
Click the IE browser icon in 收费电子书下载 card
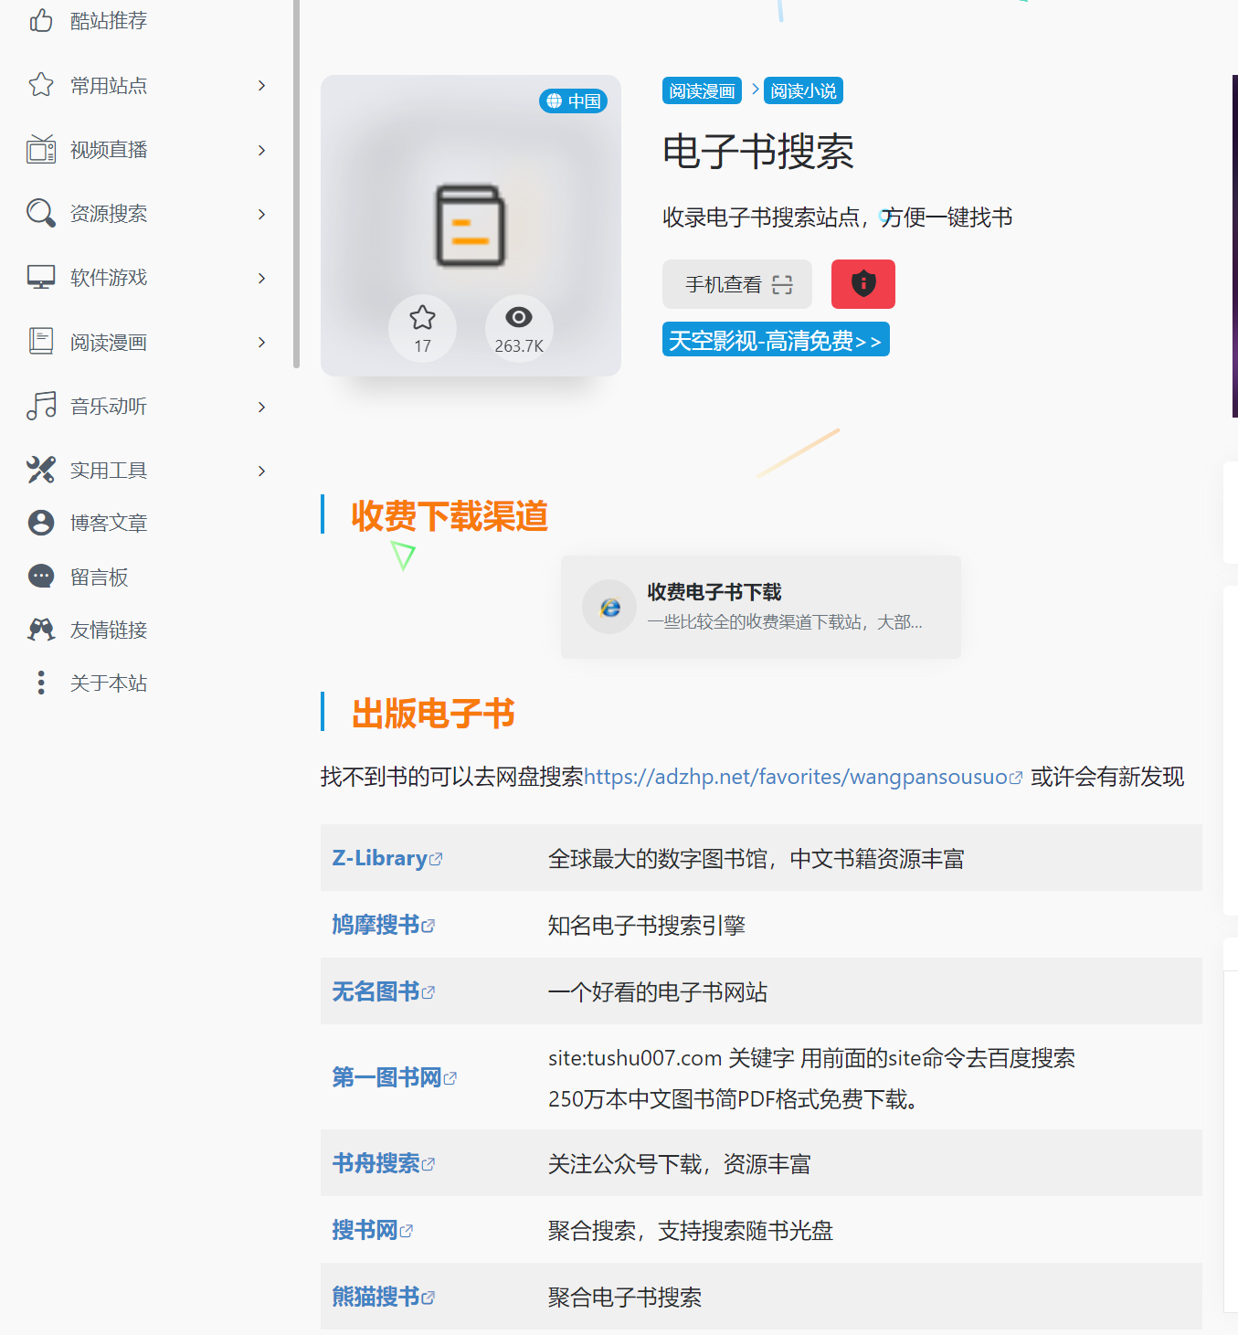click(x=609, y=607)
